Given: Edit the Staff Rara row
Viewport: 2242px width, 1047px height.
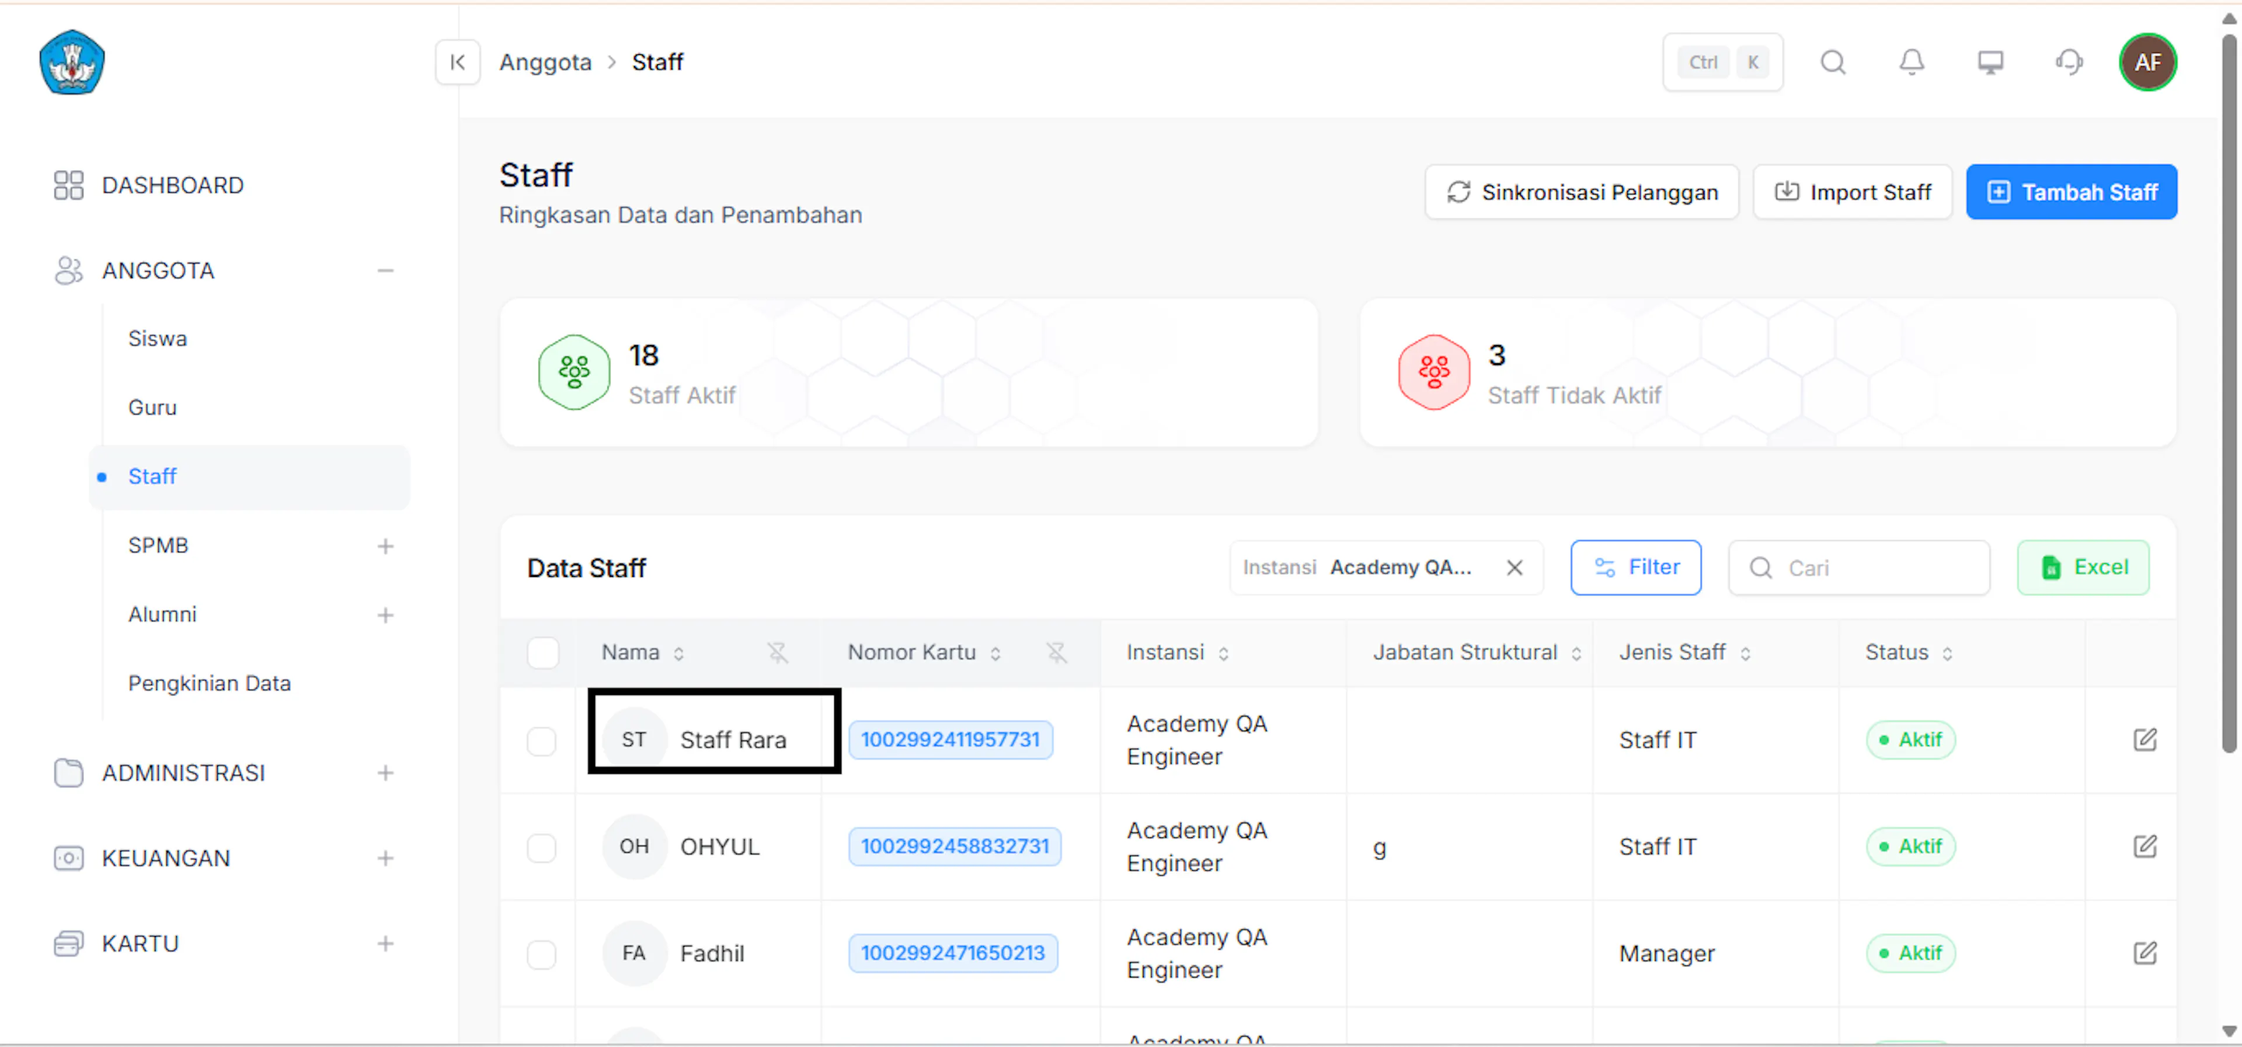Looking at the screenshot, I should click(2144, 740).
